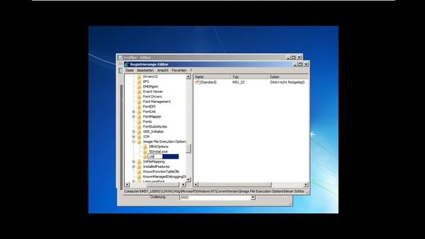Select the Font Management folder icon
425x239 pixels.
pos(139,102)
